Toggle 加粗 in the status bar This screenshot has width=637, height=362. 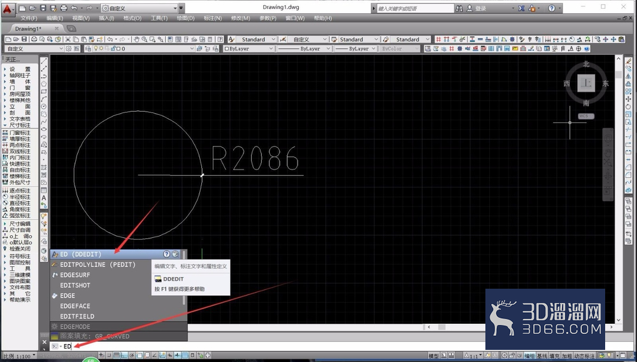(567, 356)
